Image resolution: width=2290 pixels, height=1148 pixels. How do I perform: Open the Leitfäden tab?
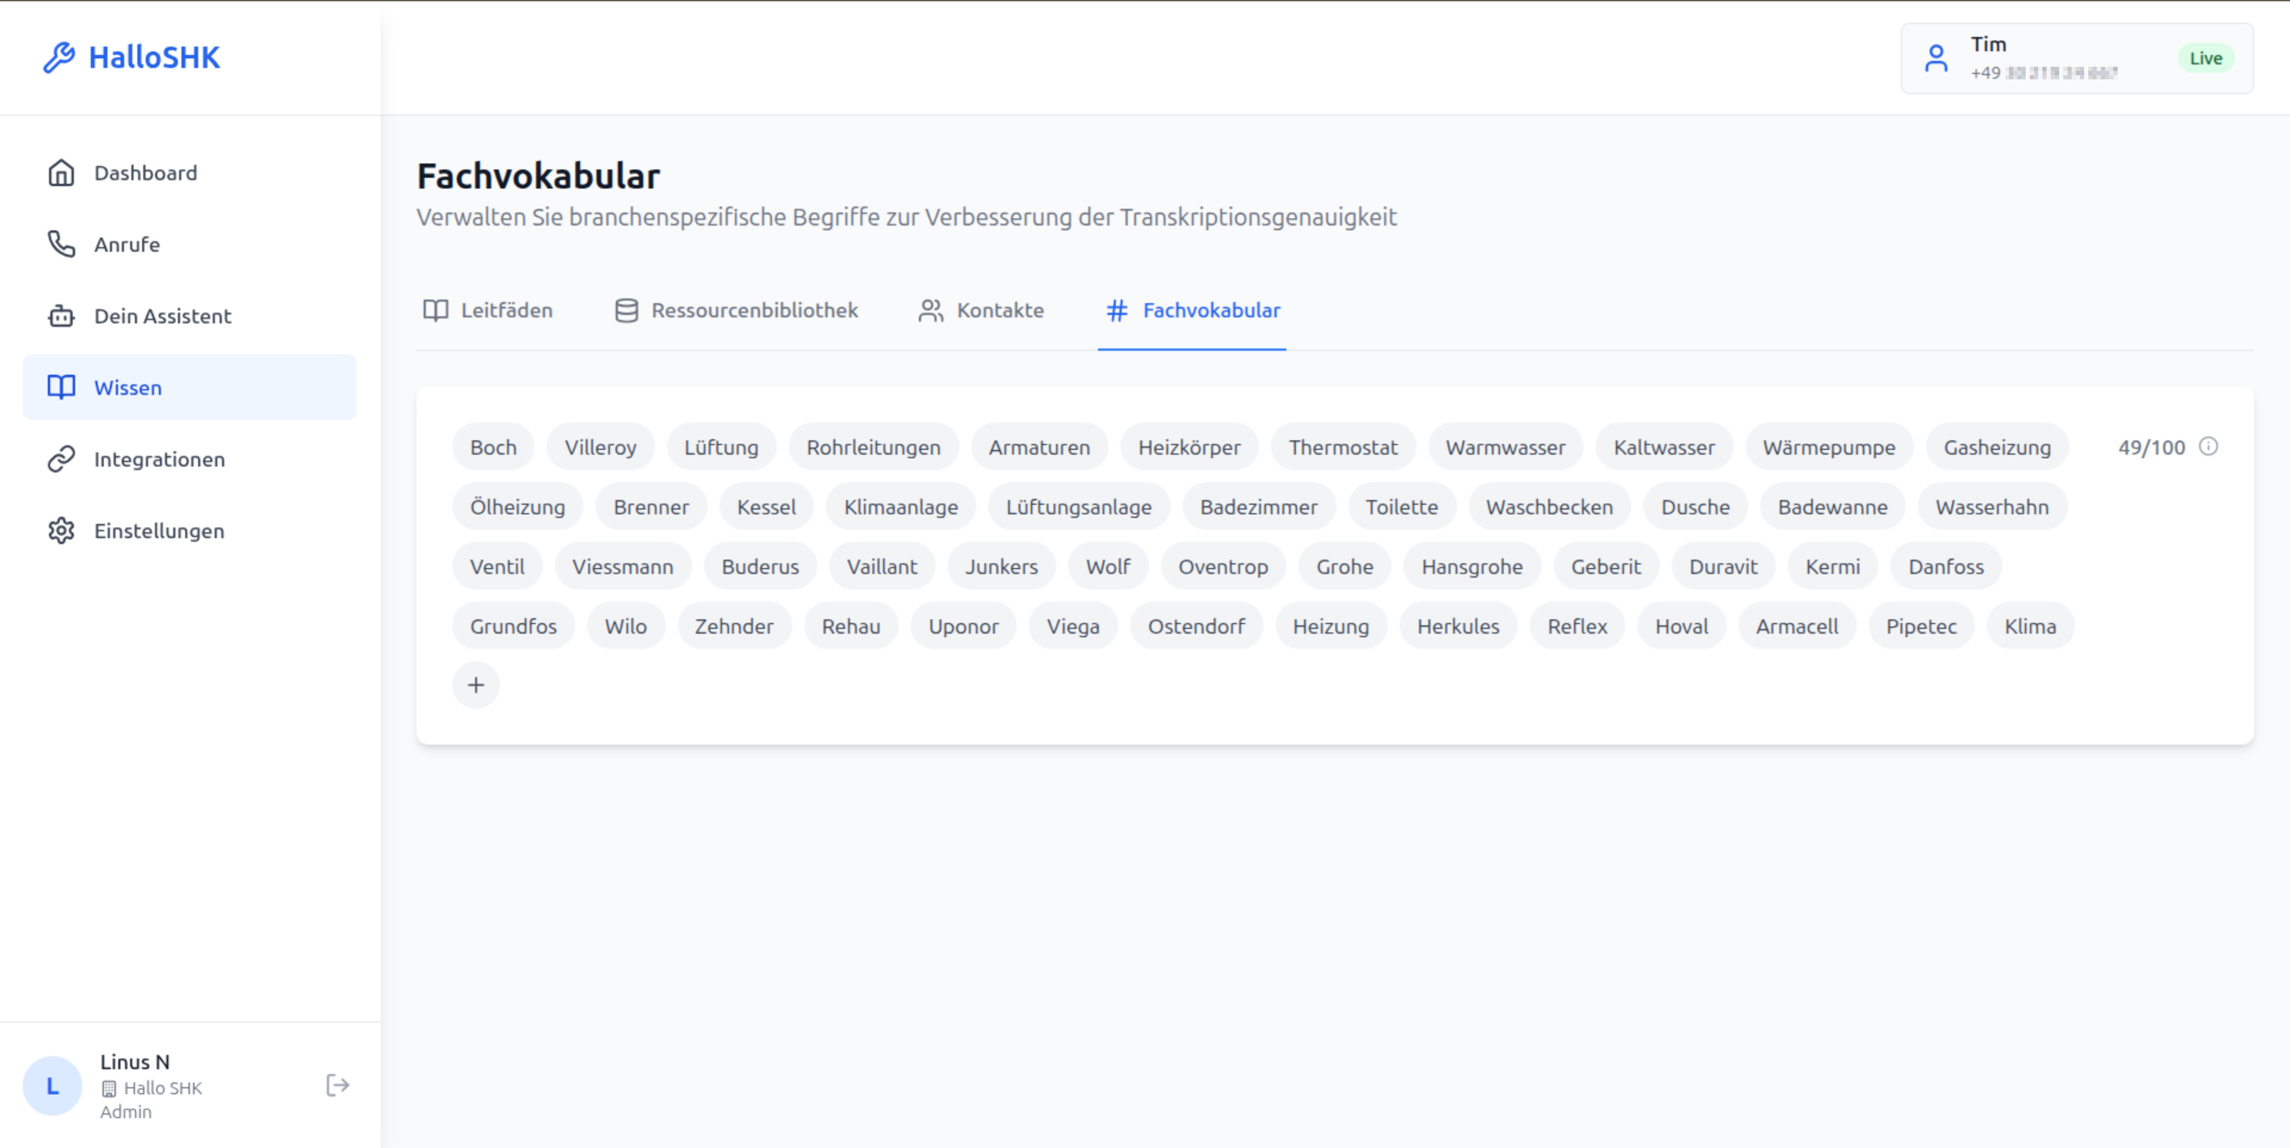click(x=488, y=310)
